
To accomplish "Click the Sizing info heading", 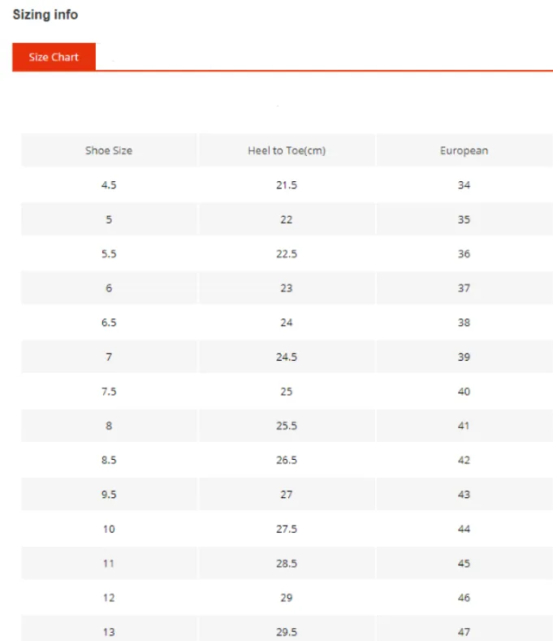I will tap(45, 15).
